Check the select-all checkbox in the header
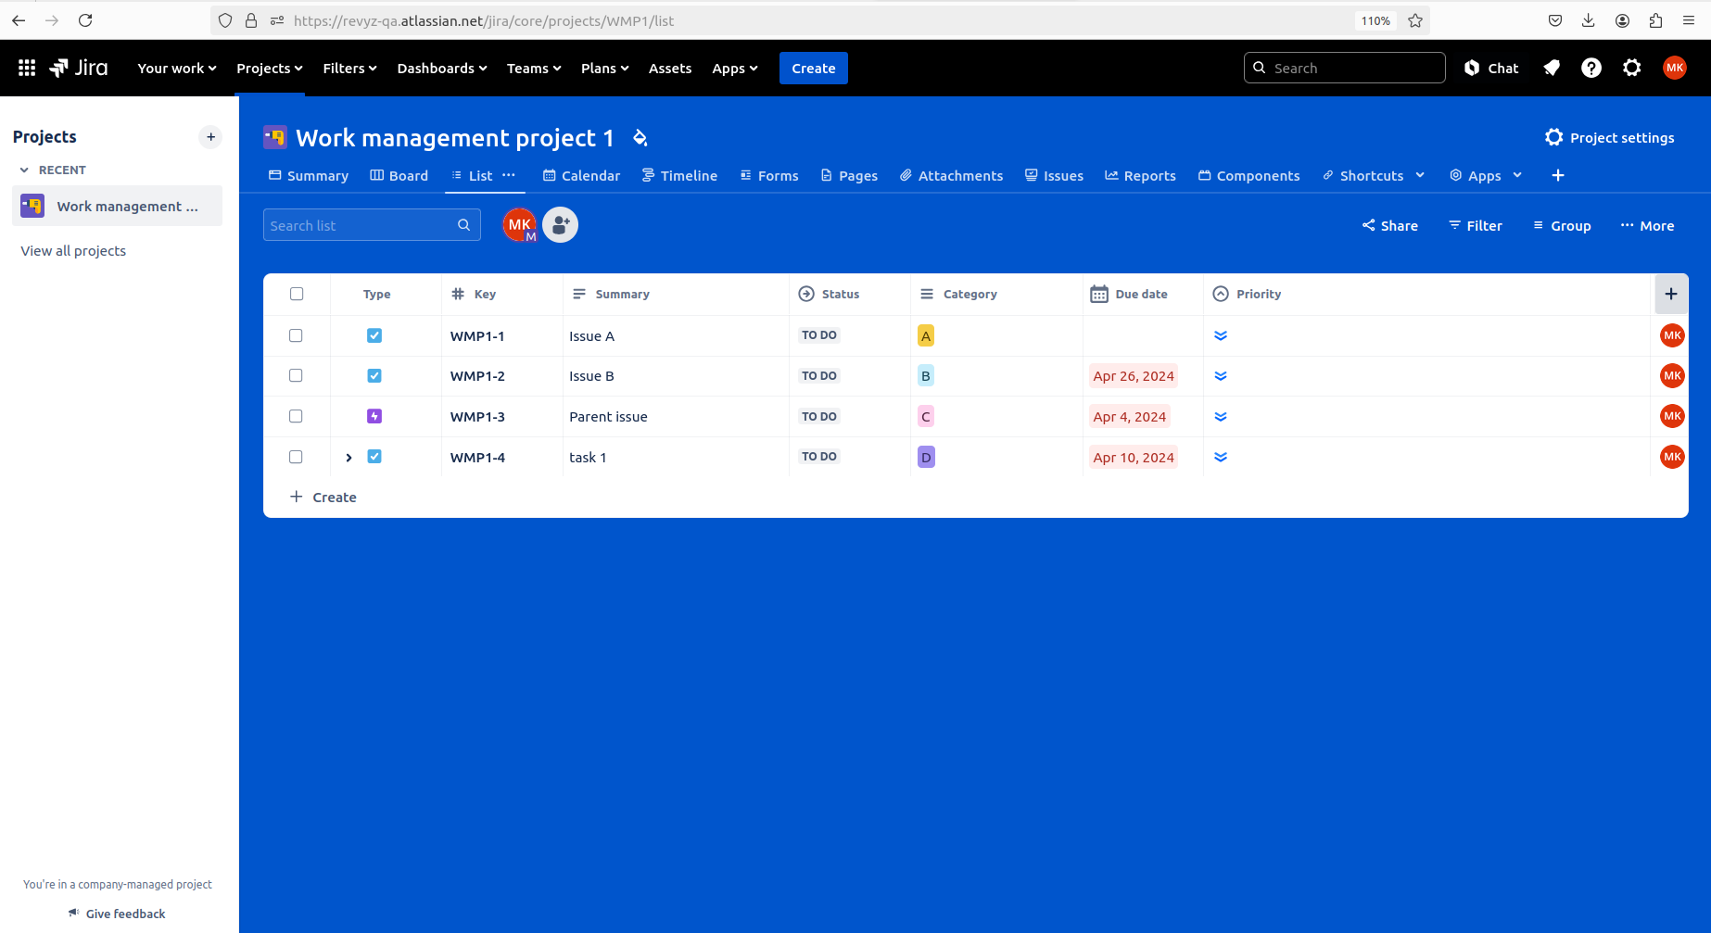This screenshot has width=1711, height=933. [297, 294]
